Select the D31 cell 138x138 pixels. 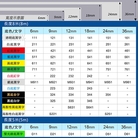tap(71, 134)
